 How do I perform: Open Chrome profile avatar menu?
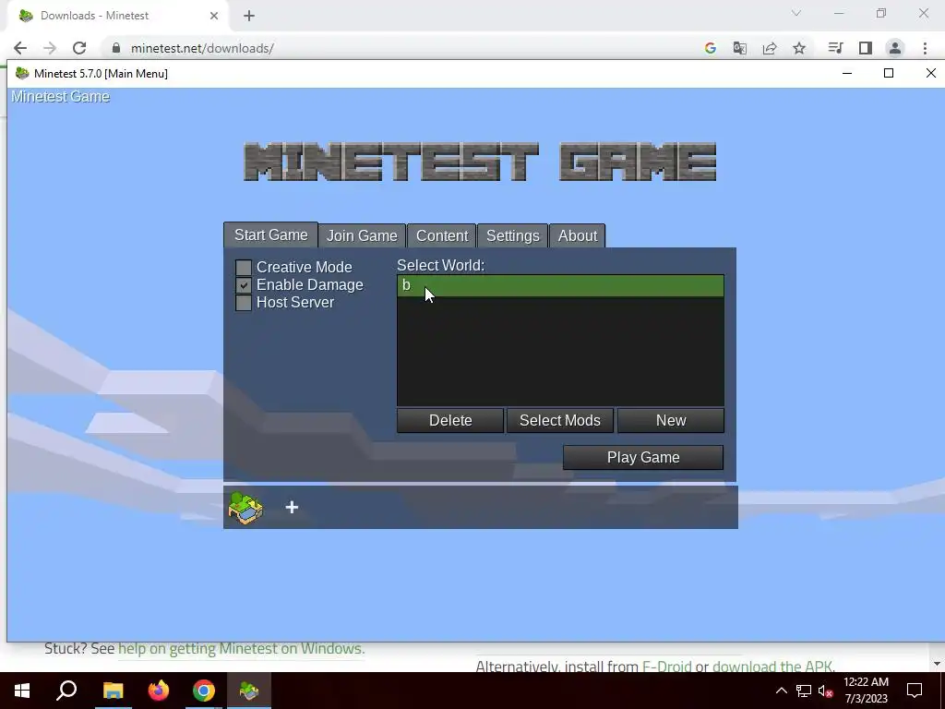click(x=895, y=48)
